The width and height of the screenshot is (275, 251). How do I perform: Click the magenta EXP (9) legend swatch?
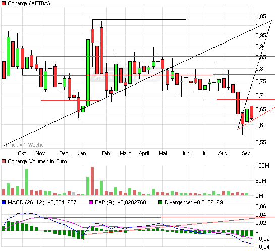pyautogui.click(x=91, y=202)
